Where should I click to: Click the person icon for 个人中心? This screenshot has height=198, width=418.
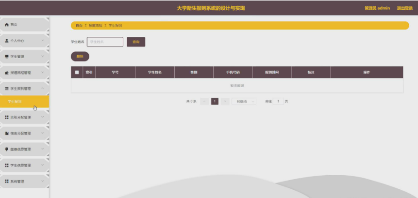pyautogui.click(x=7, y=41)
